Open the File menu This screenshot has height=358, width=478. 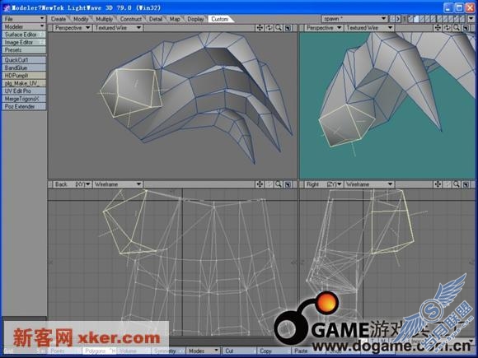pos(24,19)
